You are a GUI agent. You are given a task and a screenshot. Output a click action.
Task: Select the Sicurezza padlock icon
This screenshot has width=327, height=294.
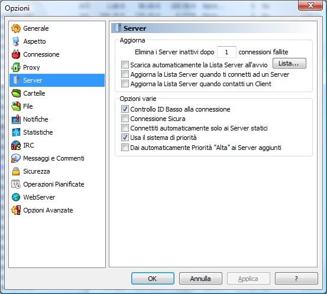(16, 171)
